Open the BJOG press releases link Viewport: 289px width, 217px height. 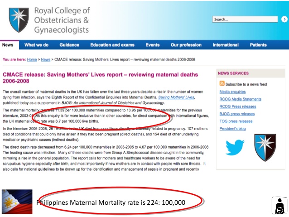237,114
